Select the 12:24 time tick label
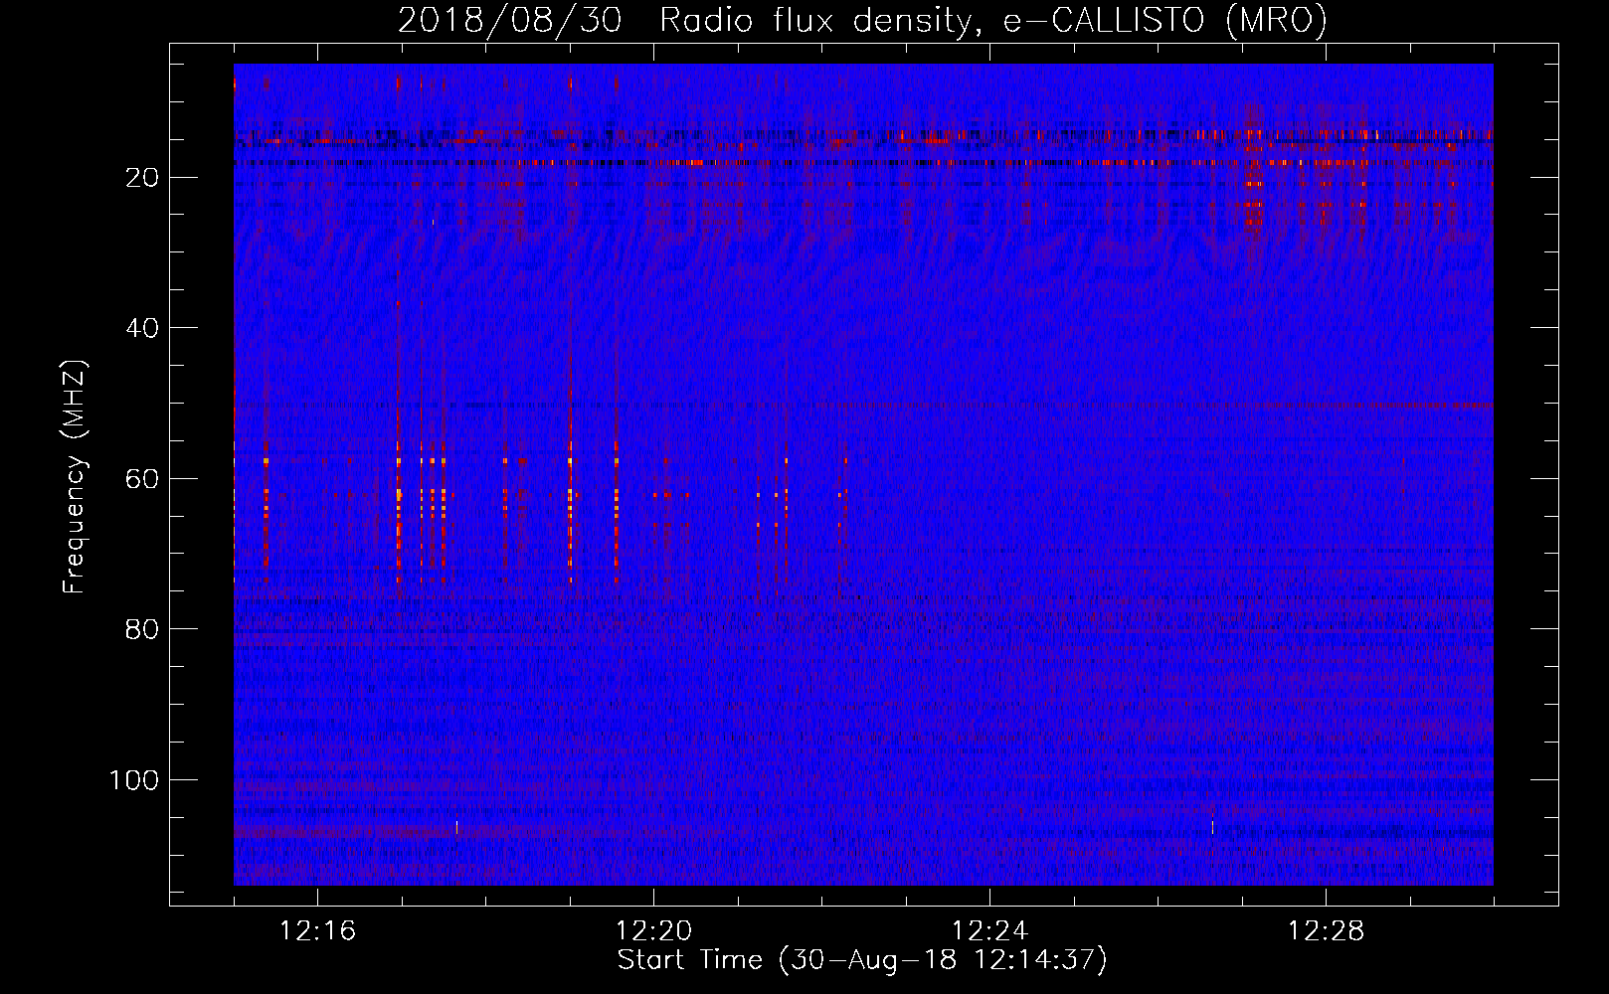The height and width of the screenshot is (994, 1609). pos(989,931)
